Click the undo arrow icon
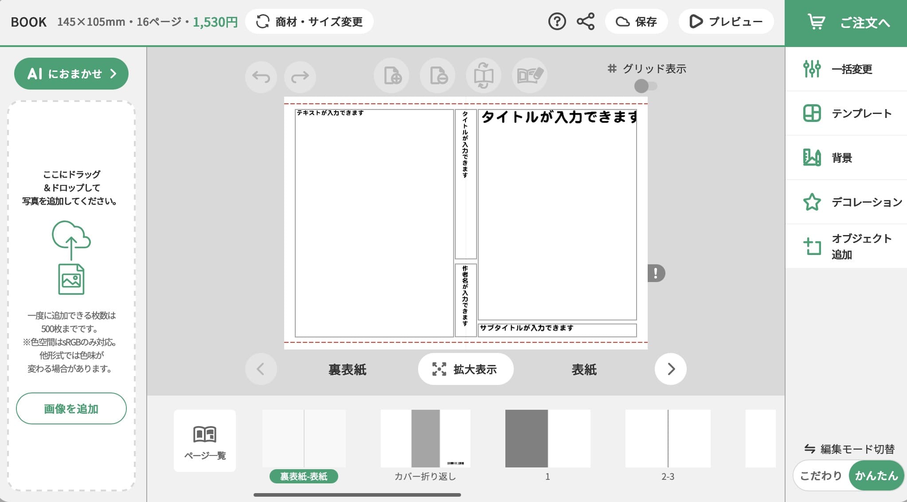The height and width of the screenshot is (502, 907). (x=261, y=77)
